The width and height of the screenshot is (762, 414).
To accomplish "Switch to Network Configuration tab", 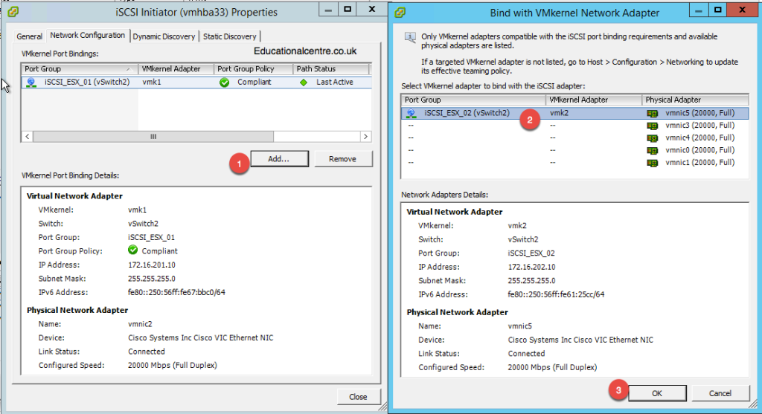I will click(x=88, y=36).
